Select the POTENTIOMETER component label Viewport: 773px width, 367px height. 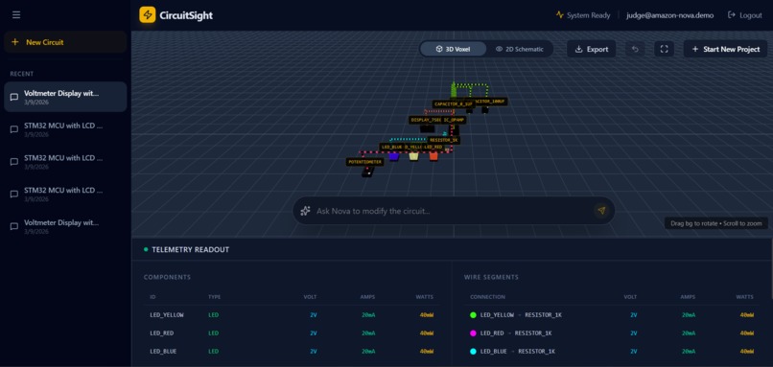coord(364,162)
